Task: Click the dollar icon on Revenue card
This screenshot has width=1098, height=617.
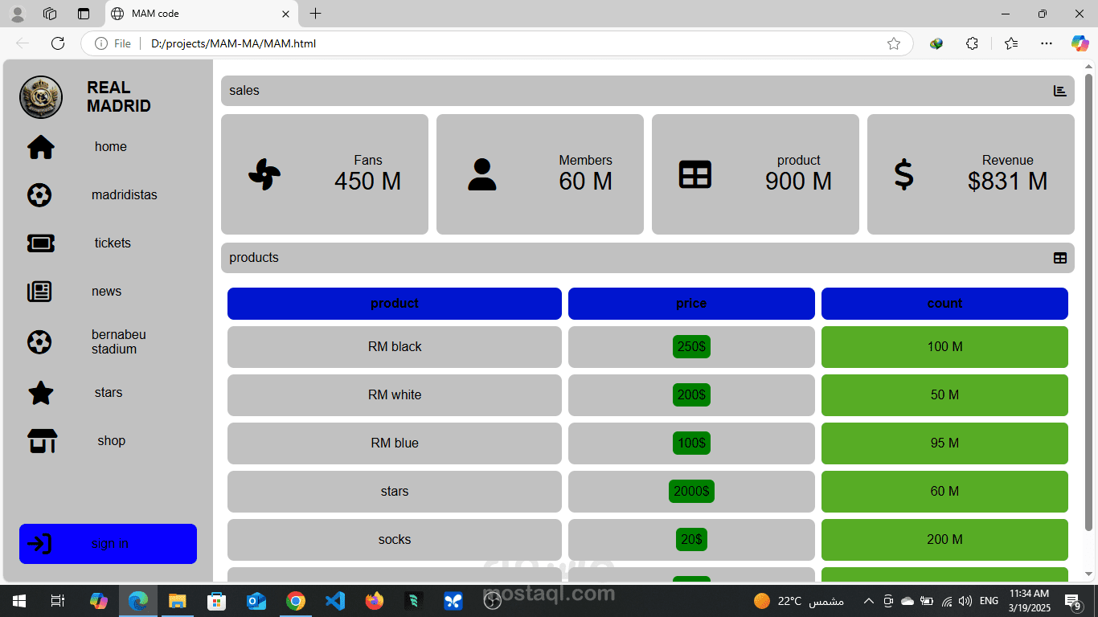Action: click(x=904, y=174)
